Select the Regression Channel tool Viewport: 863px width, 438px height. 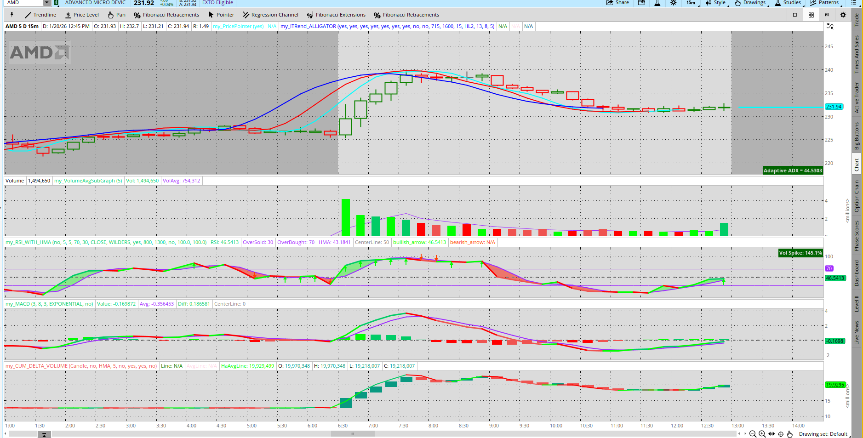click(270, 15)
